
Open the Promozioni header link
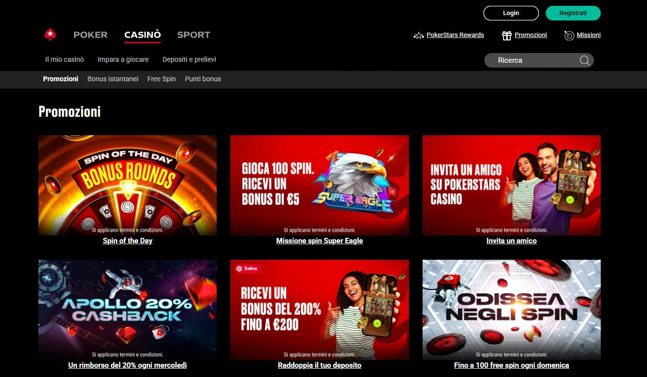tap(531, 35)
